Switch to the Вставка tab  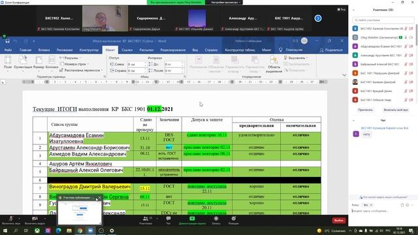click(x=44, y=50)
